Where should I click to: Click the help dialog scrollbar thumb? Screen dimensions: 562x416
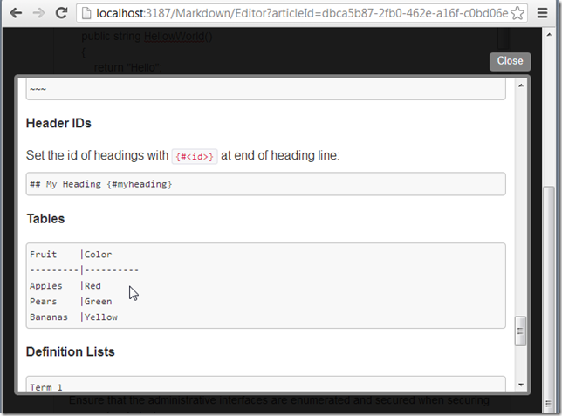(521, 331)
